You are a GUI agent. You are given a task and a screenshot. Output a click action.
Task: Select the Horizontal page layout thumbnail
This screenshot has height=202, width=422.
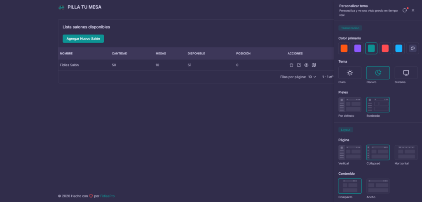click(x=406, y=152)
